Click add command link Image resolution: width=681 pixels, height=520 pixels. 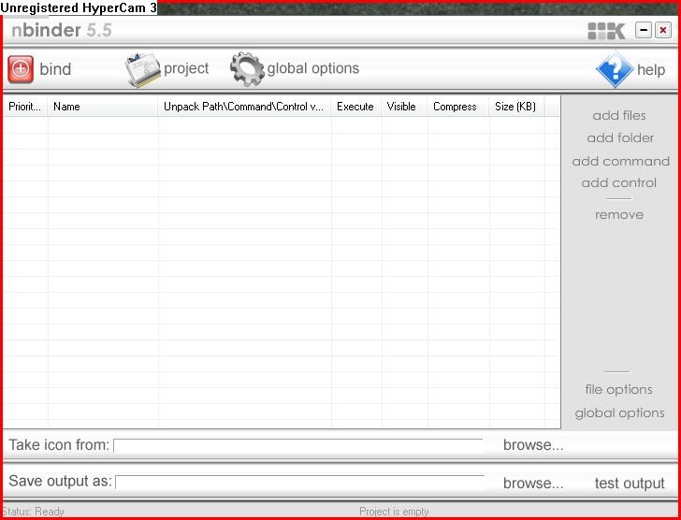[x=620, y=161]
